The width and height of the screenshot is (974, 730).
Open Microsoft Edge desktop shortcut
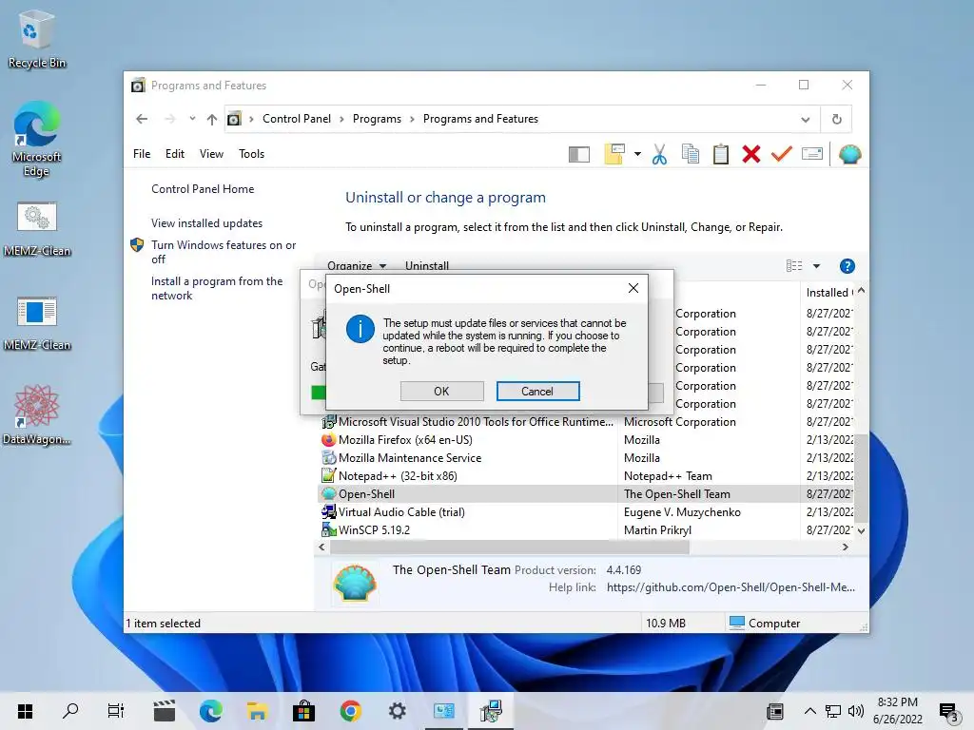pos(36,140)
